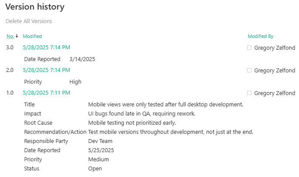Image resolution: width=299 pixels, height=177 pixels.
Task: Check the box beside version 3.0 Gregory Zelfond
Action: click(x=249, y=48)
